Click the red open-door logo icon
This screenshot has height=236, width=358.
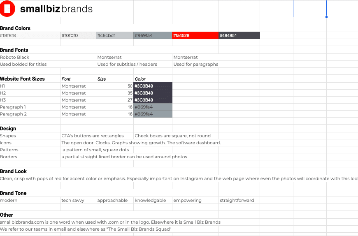click(7, 9)
